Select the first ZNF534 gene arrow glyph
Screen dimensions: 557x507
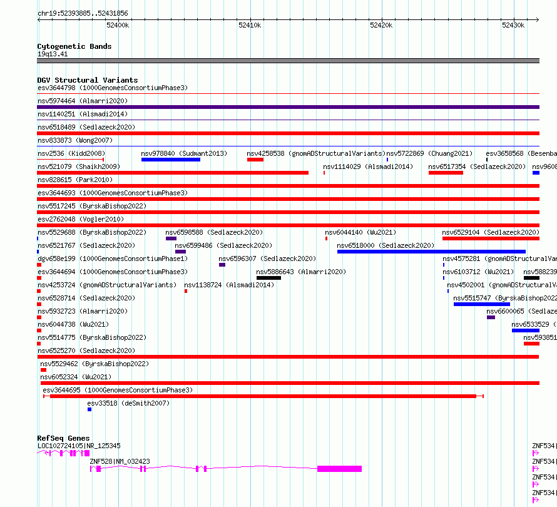pos(536,453)
